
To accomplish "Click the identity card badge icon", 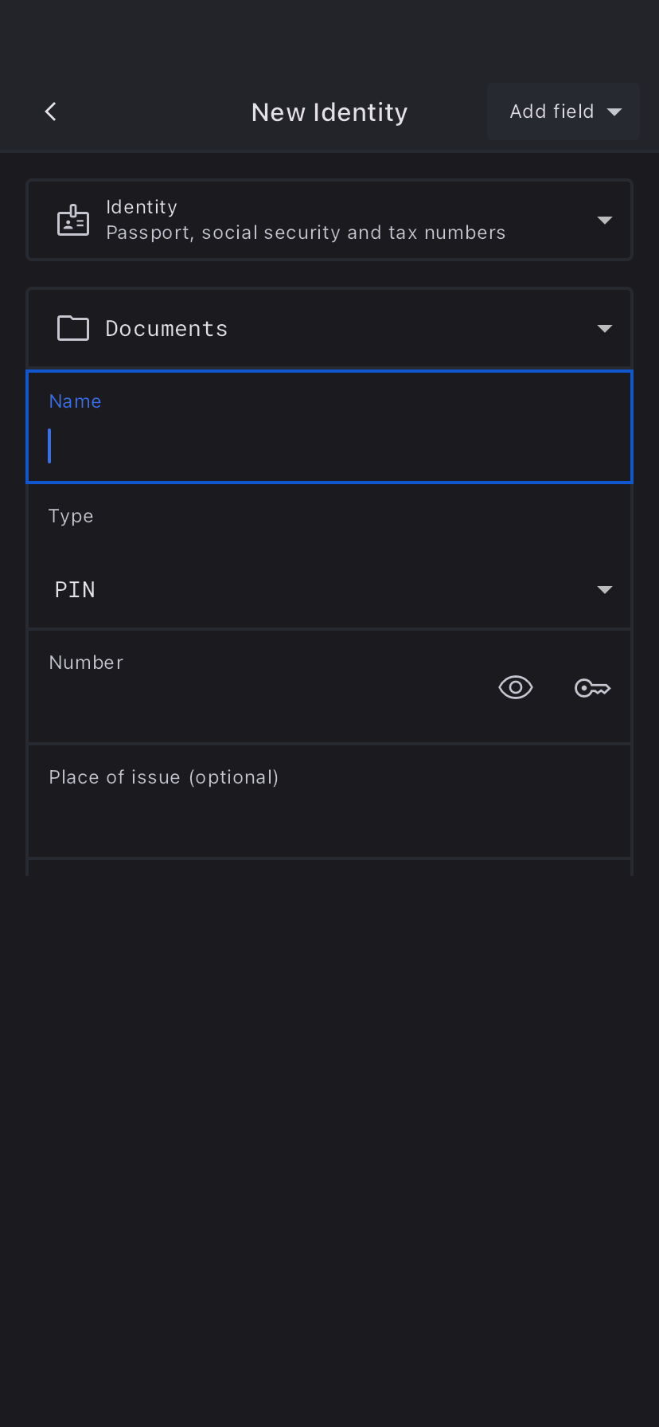I will [x=73, y=221].
